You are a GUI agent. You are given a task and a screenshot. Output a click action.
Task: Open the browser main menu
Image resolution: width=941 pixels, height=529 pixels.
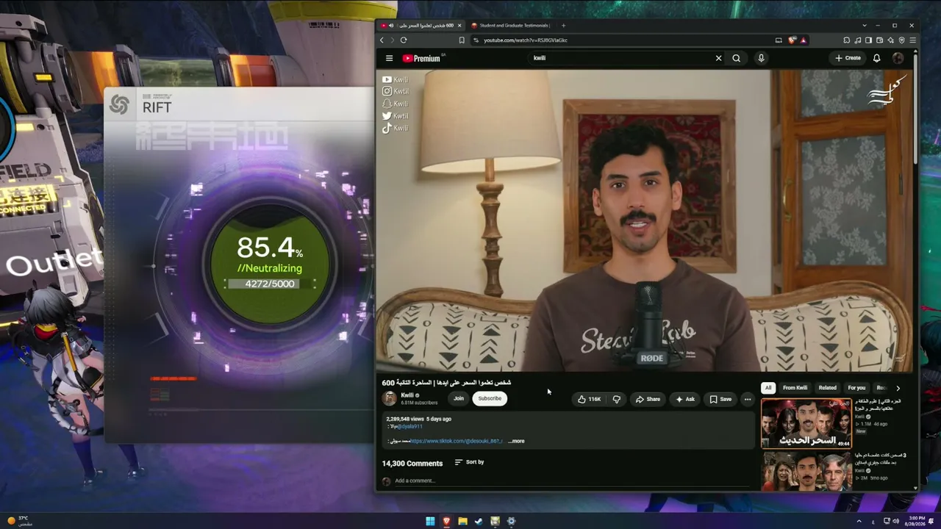tap(913, 40)
